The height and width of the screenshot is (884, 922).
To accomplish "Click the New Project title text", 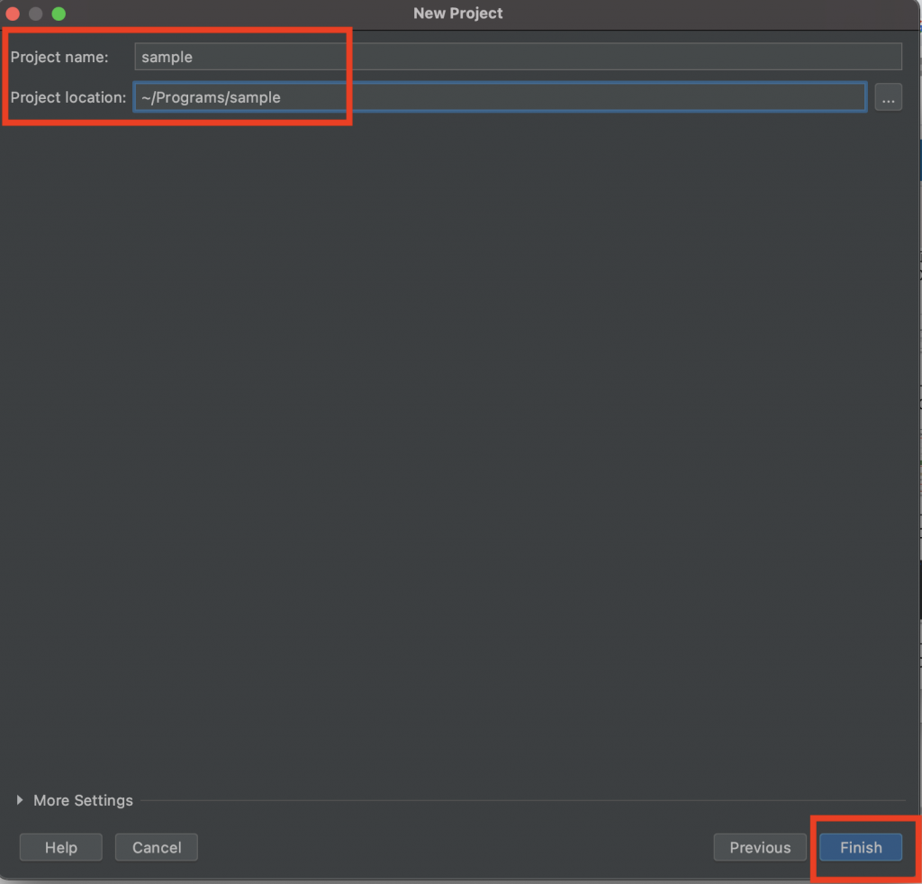I will 457,13.
